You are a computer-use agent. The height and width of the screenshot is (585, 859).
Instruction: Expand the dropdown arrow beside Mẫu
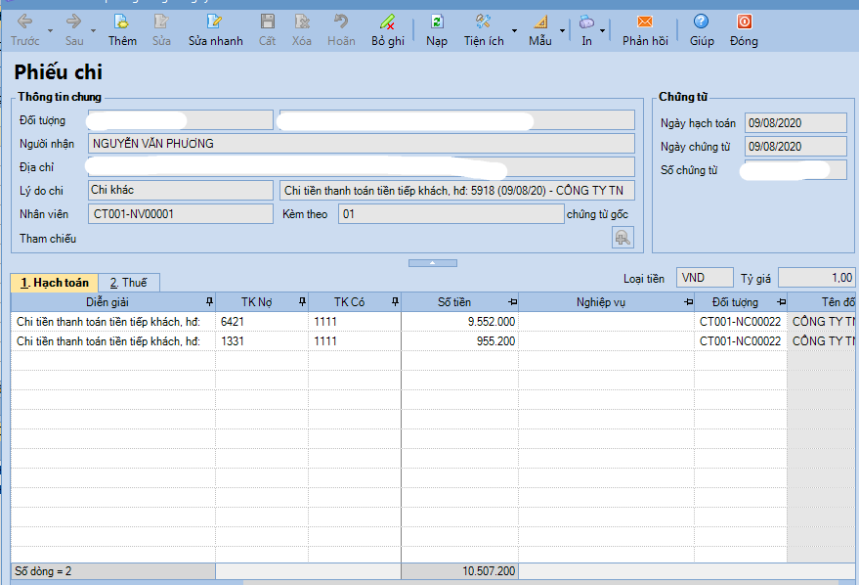pyautogui.click(x=563, y=30)
